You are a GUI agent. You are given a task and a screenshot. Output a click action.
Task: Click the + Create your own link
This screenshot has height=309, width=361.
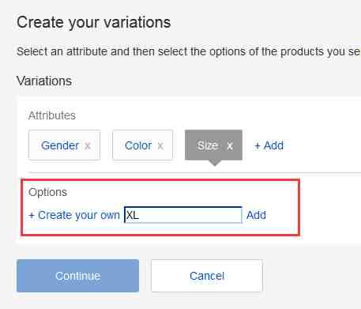(x=74, y=215)
